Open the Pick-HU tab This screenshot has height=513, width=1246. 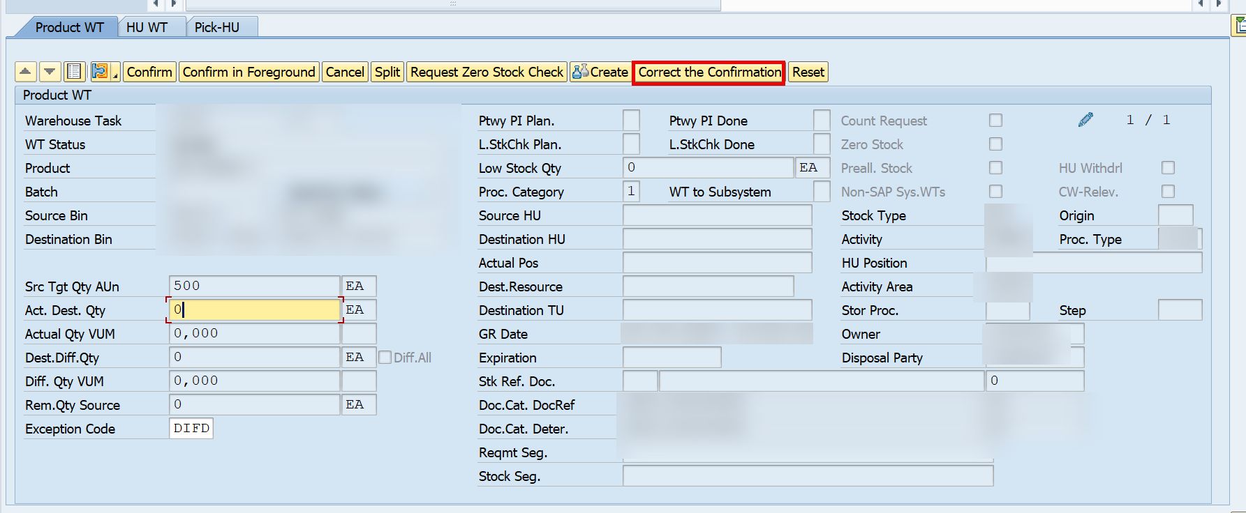(x=216, y=27)
